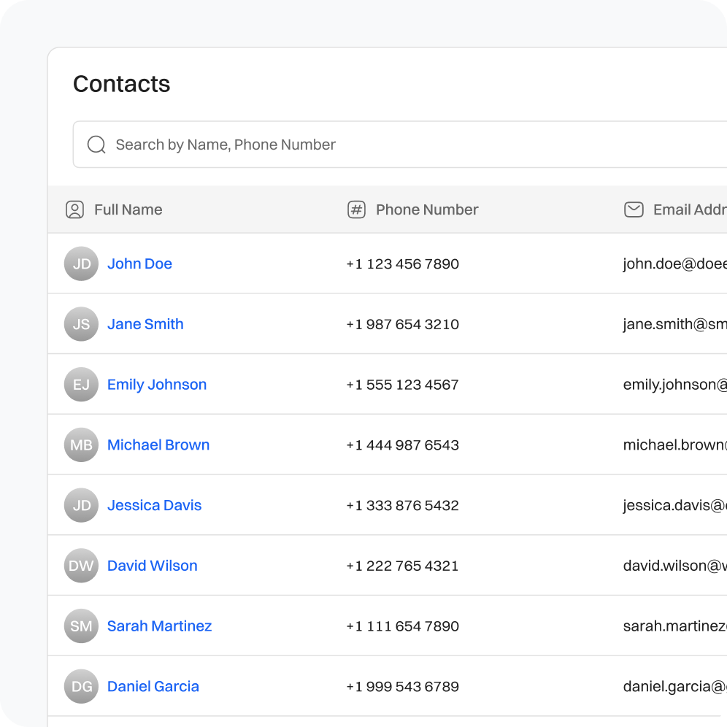
Task: Click phone number +1 333 876 5432
Action: pyautogui.click(x=402, y=505)
